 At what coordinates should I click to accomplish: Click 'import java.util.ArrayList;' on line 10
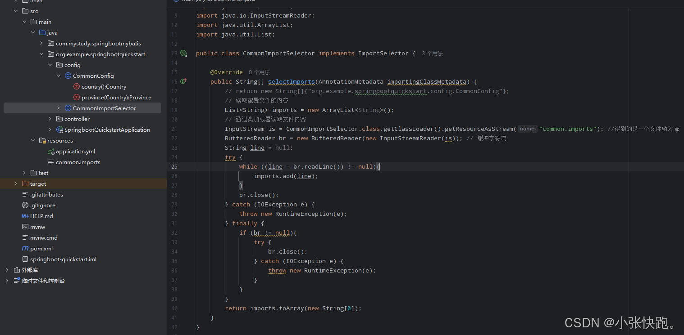click(245, 25)
